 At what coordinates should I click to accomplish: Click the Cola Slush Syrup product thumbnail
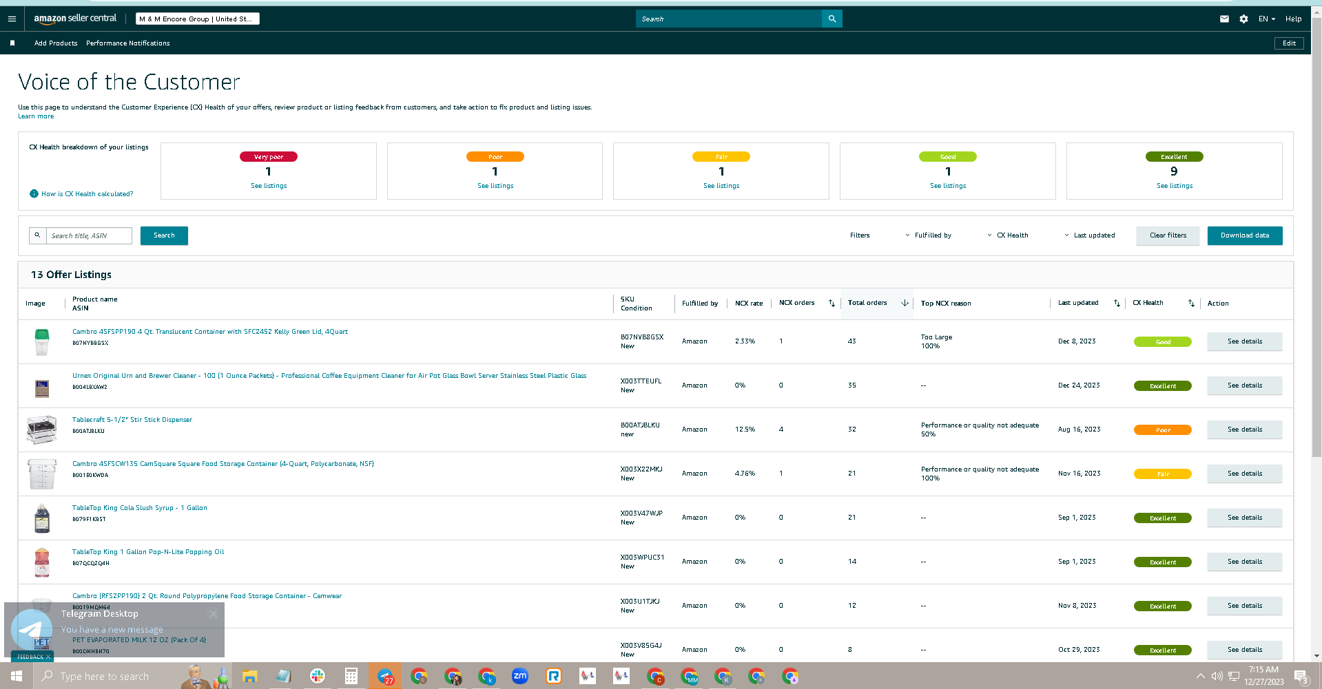click(x=42, y=518)
